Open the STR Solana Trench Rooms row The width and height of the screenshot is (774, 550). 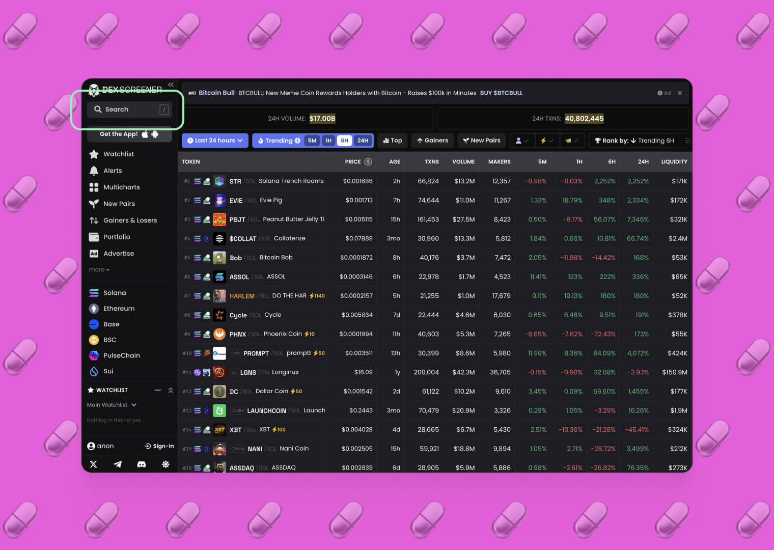coord(435,181)
